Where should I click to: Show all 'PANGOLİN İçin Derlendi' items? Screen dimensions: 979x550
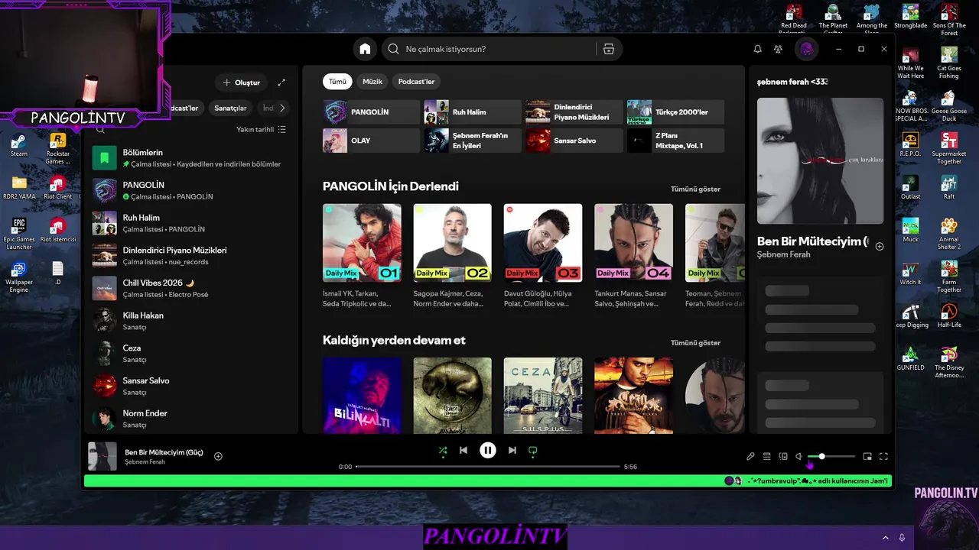coord(695,189)
